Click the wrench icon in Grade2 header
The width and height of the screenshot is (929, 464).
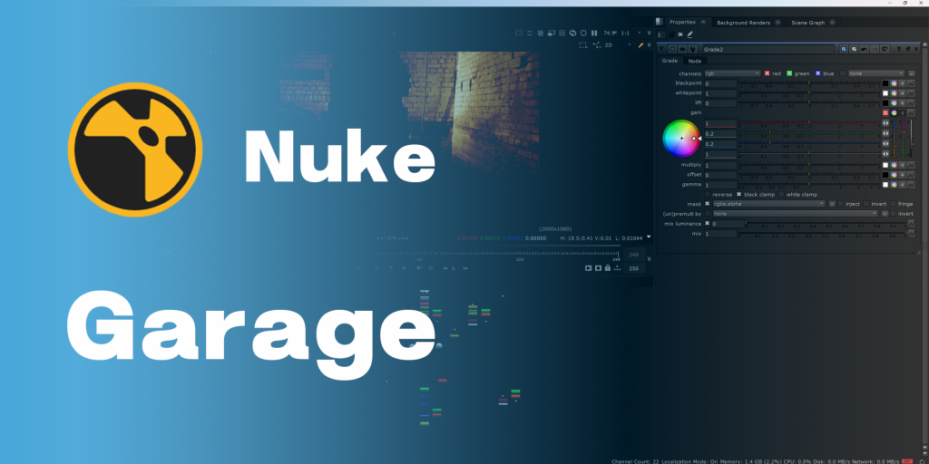[692, 49]
